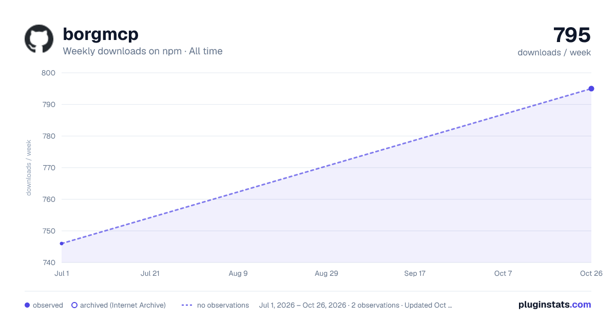Click the Jul 21 x-axis label

(150, 273)
